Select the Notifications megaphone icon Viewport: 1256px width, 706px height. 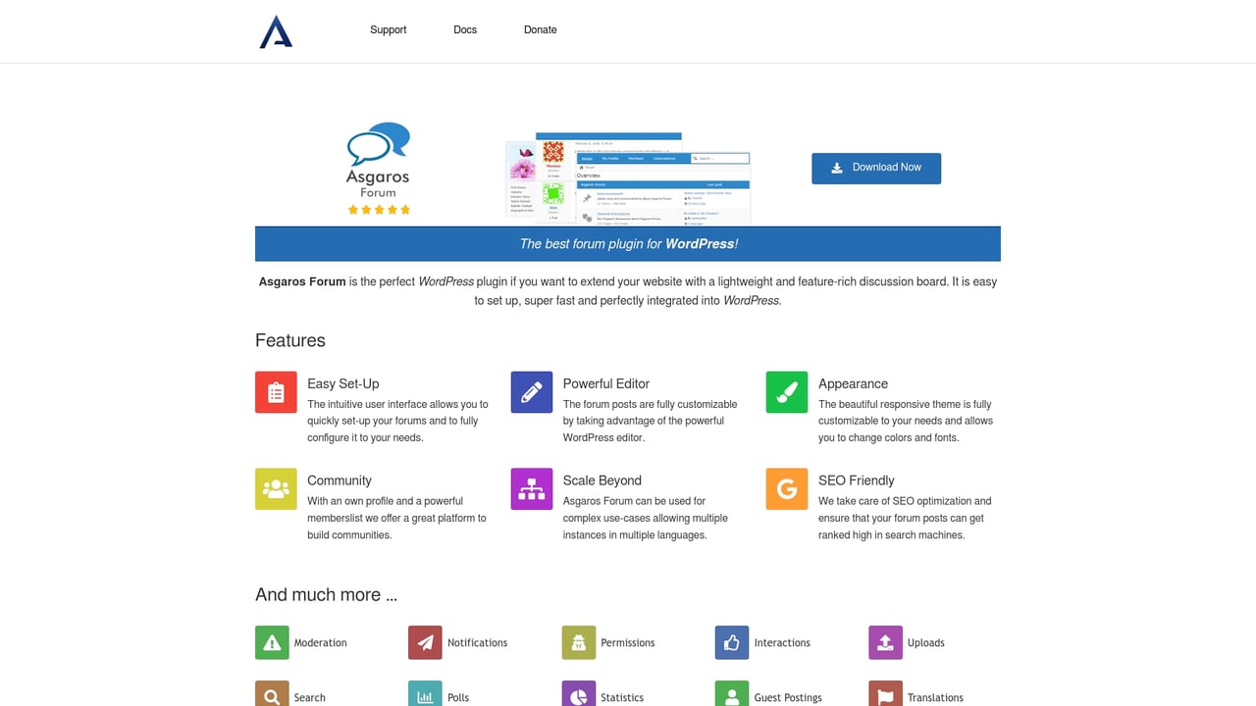click(425, 642)
